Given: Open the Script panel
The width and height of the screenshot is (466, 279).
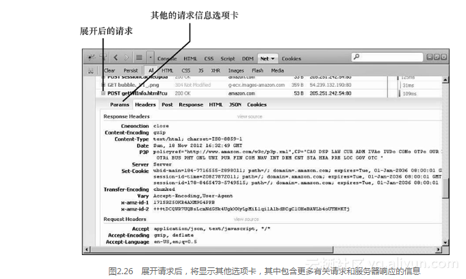Looking at the screenshot, I should coord(228,59).
